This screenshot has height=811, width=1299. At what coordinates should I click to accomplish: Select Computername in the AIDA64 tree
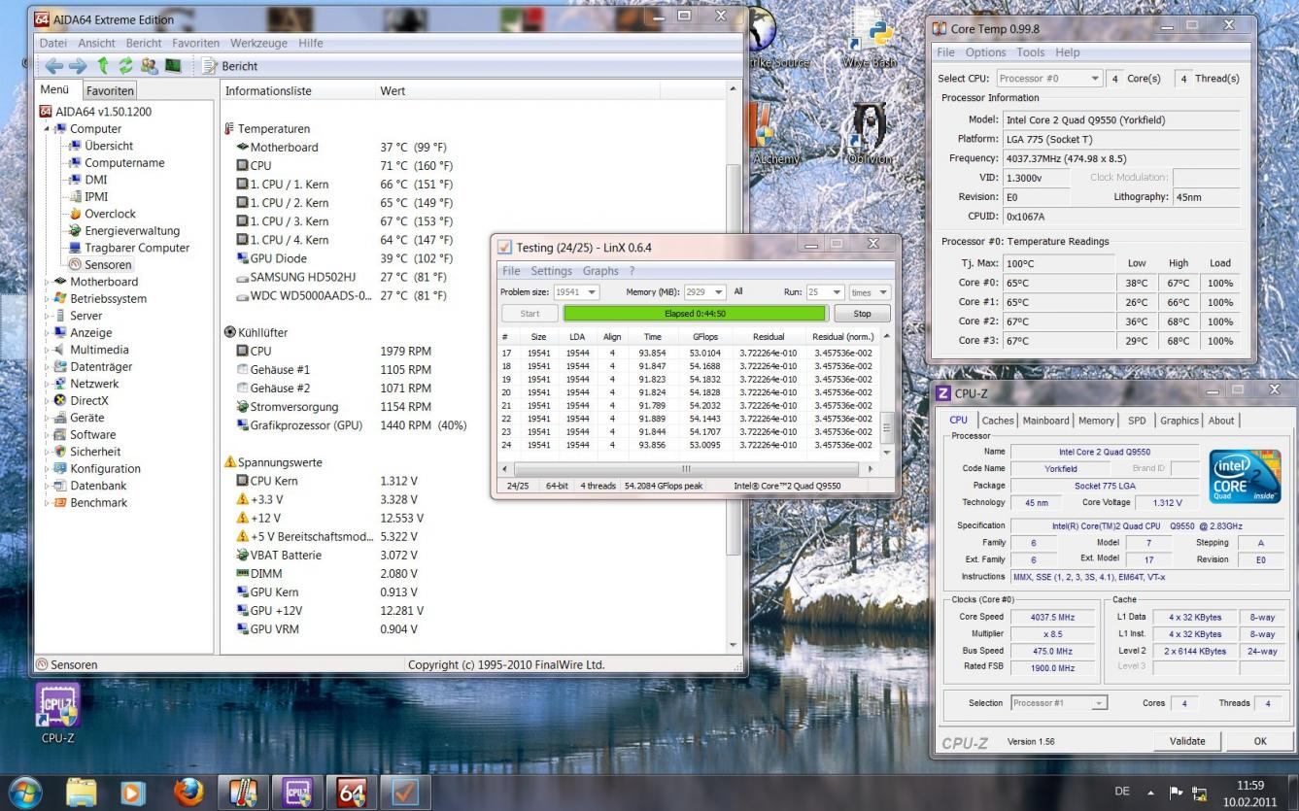pyautogui.click(x=124, y=162)
